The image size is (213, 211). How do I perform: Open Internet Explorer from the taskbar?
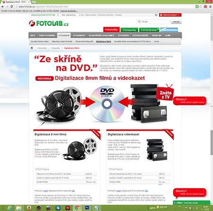[x=9, y=208]
